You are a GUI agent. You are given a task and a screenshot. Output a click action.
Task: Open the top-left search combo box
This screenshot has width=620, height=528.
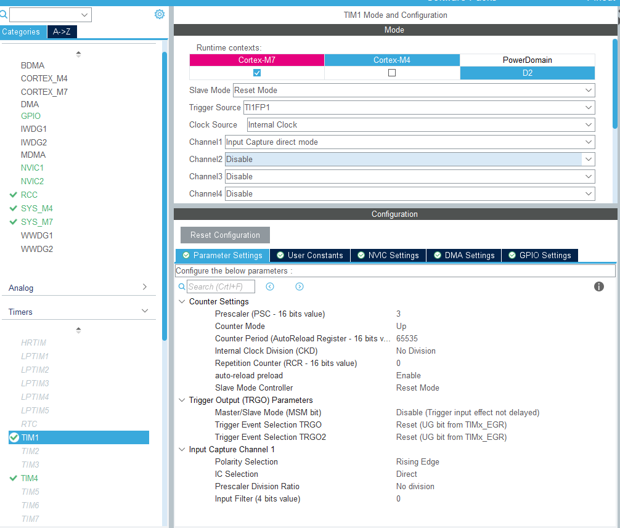click(50, 15)
